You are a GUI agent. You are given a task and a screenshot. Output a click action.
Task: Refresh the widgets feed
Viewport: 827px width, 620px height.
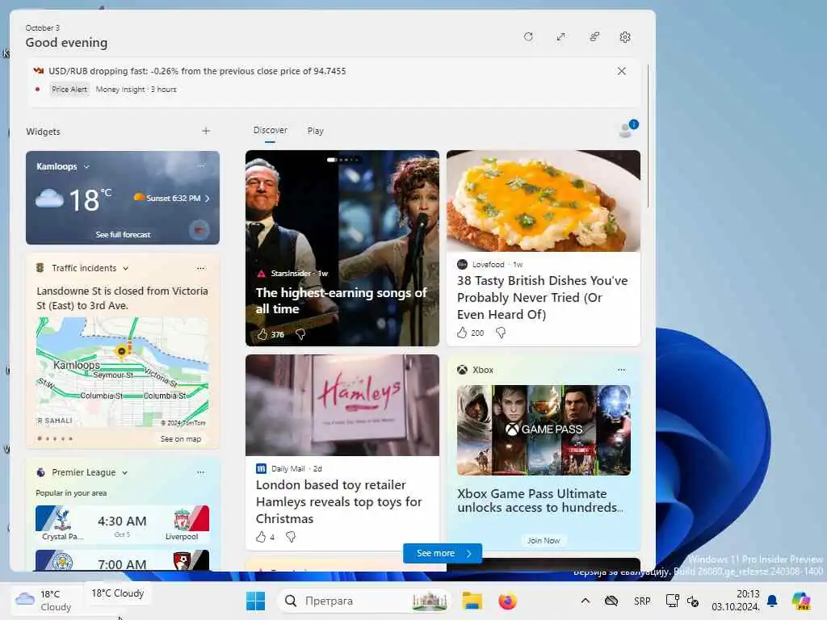point(528,37)
